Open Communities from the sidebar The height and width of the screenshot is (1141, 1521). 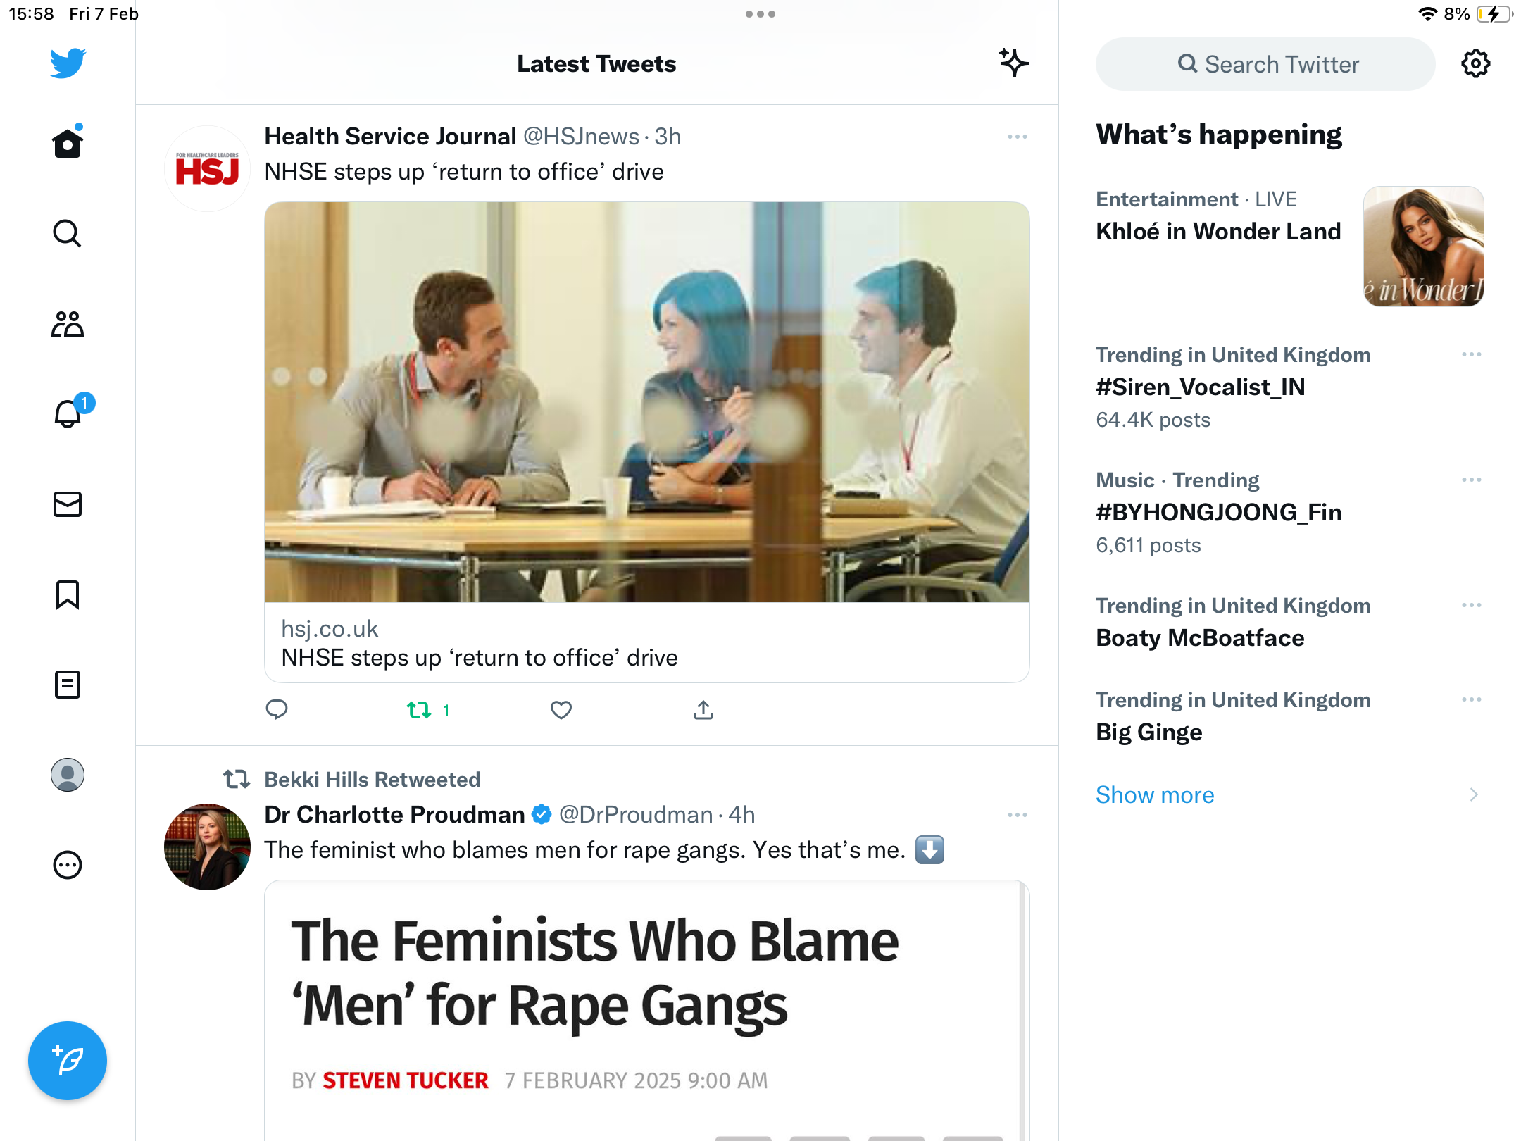tap(68, 324)
